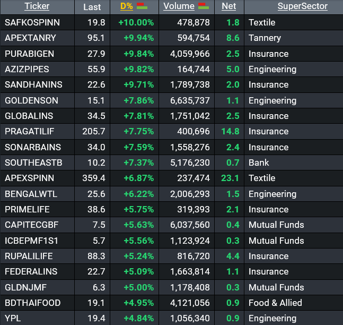Click the red-green bar icon beside D%

click(142, 6)
